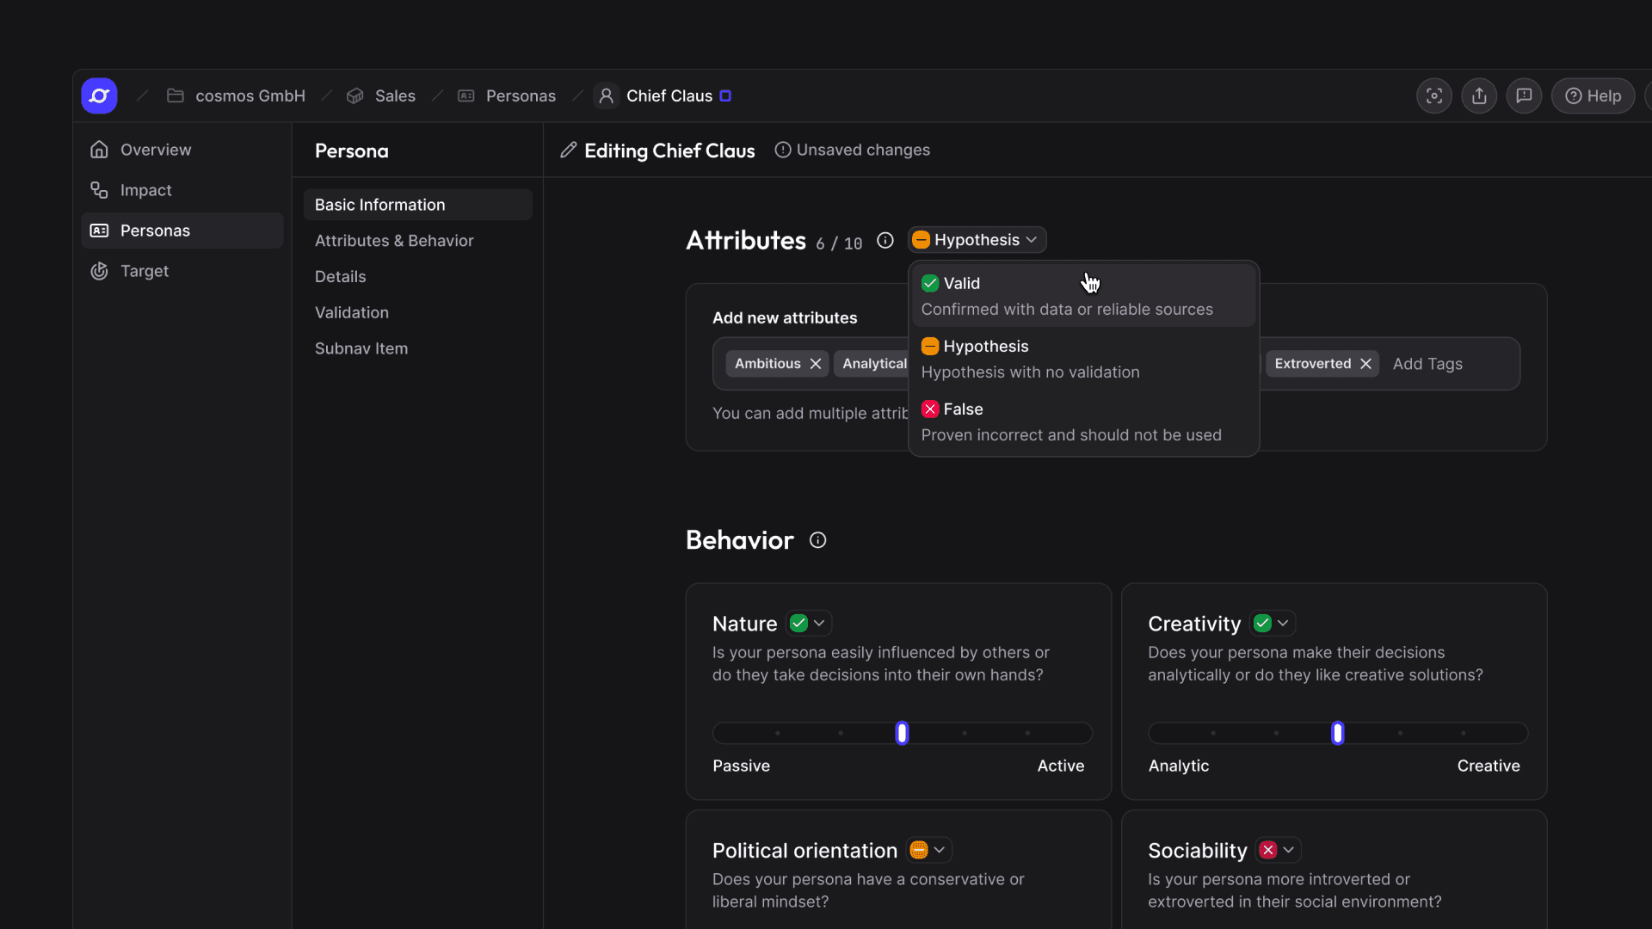
Task: Open the feedback chat icon
Action: pos(1524,95)
